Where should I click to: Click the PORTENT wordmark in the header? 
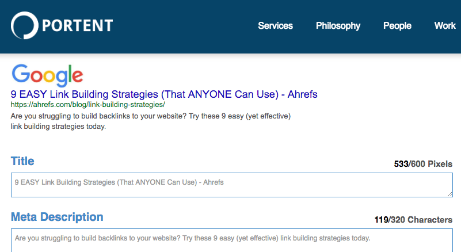click(77, 26)
